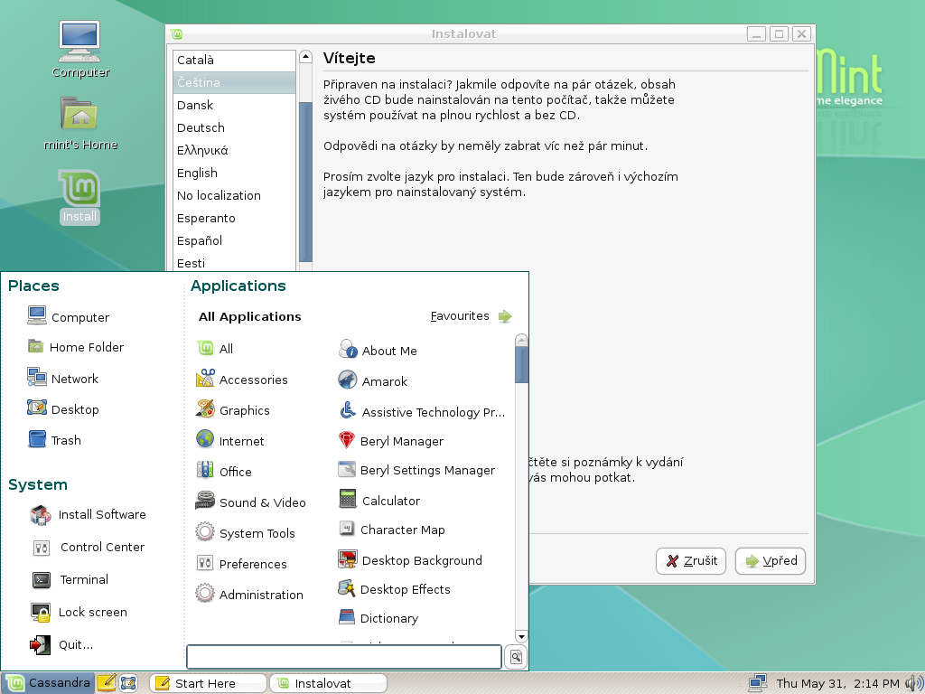Image resolution: width=925 pixels, height=694 pixels.
Task: Launch Calculator application
Action: pos(379,501)
